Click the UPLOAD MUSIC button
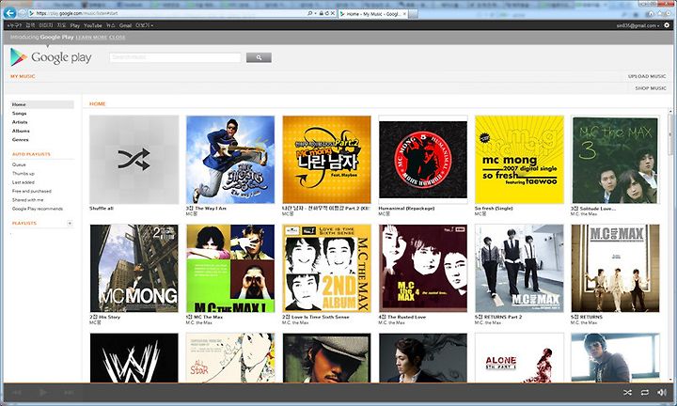The height and width of the screenshot is (406, 677). [647, 76]
